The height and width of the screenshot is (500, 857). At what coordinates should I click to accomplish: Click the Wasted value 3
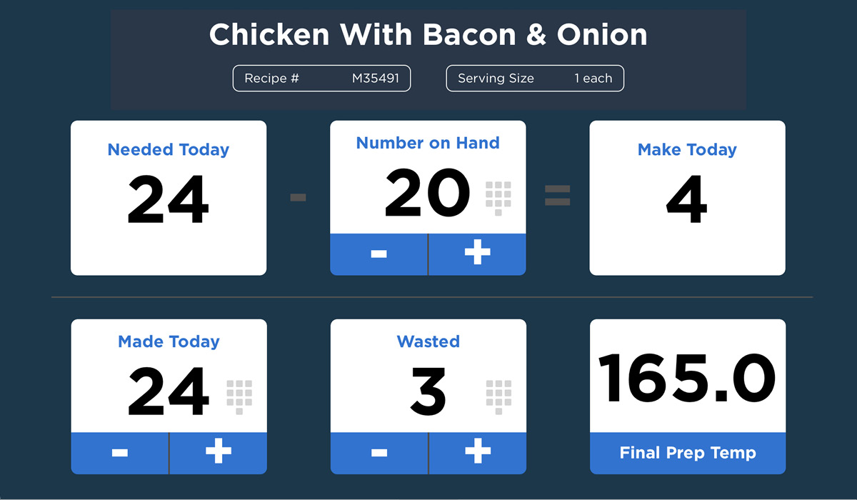click(x=428, y=394)
